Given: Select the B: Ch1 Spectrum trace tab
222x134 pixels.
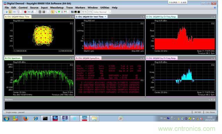Looking at the screenshot, I should (13, 58).
